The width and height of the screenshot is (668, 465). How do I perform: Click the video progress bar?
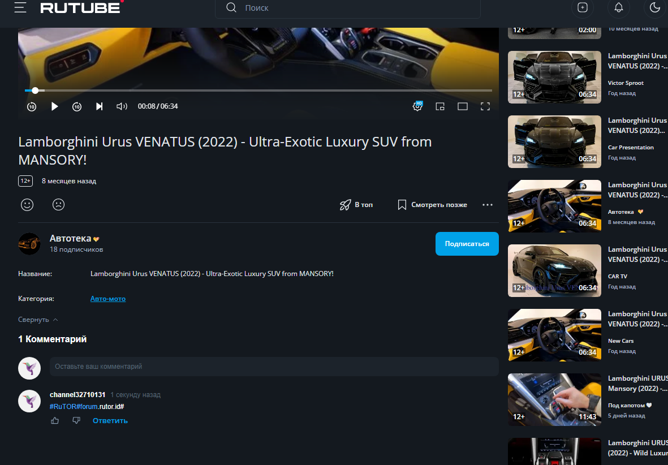258,91
